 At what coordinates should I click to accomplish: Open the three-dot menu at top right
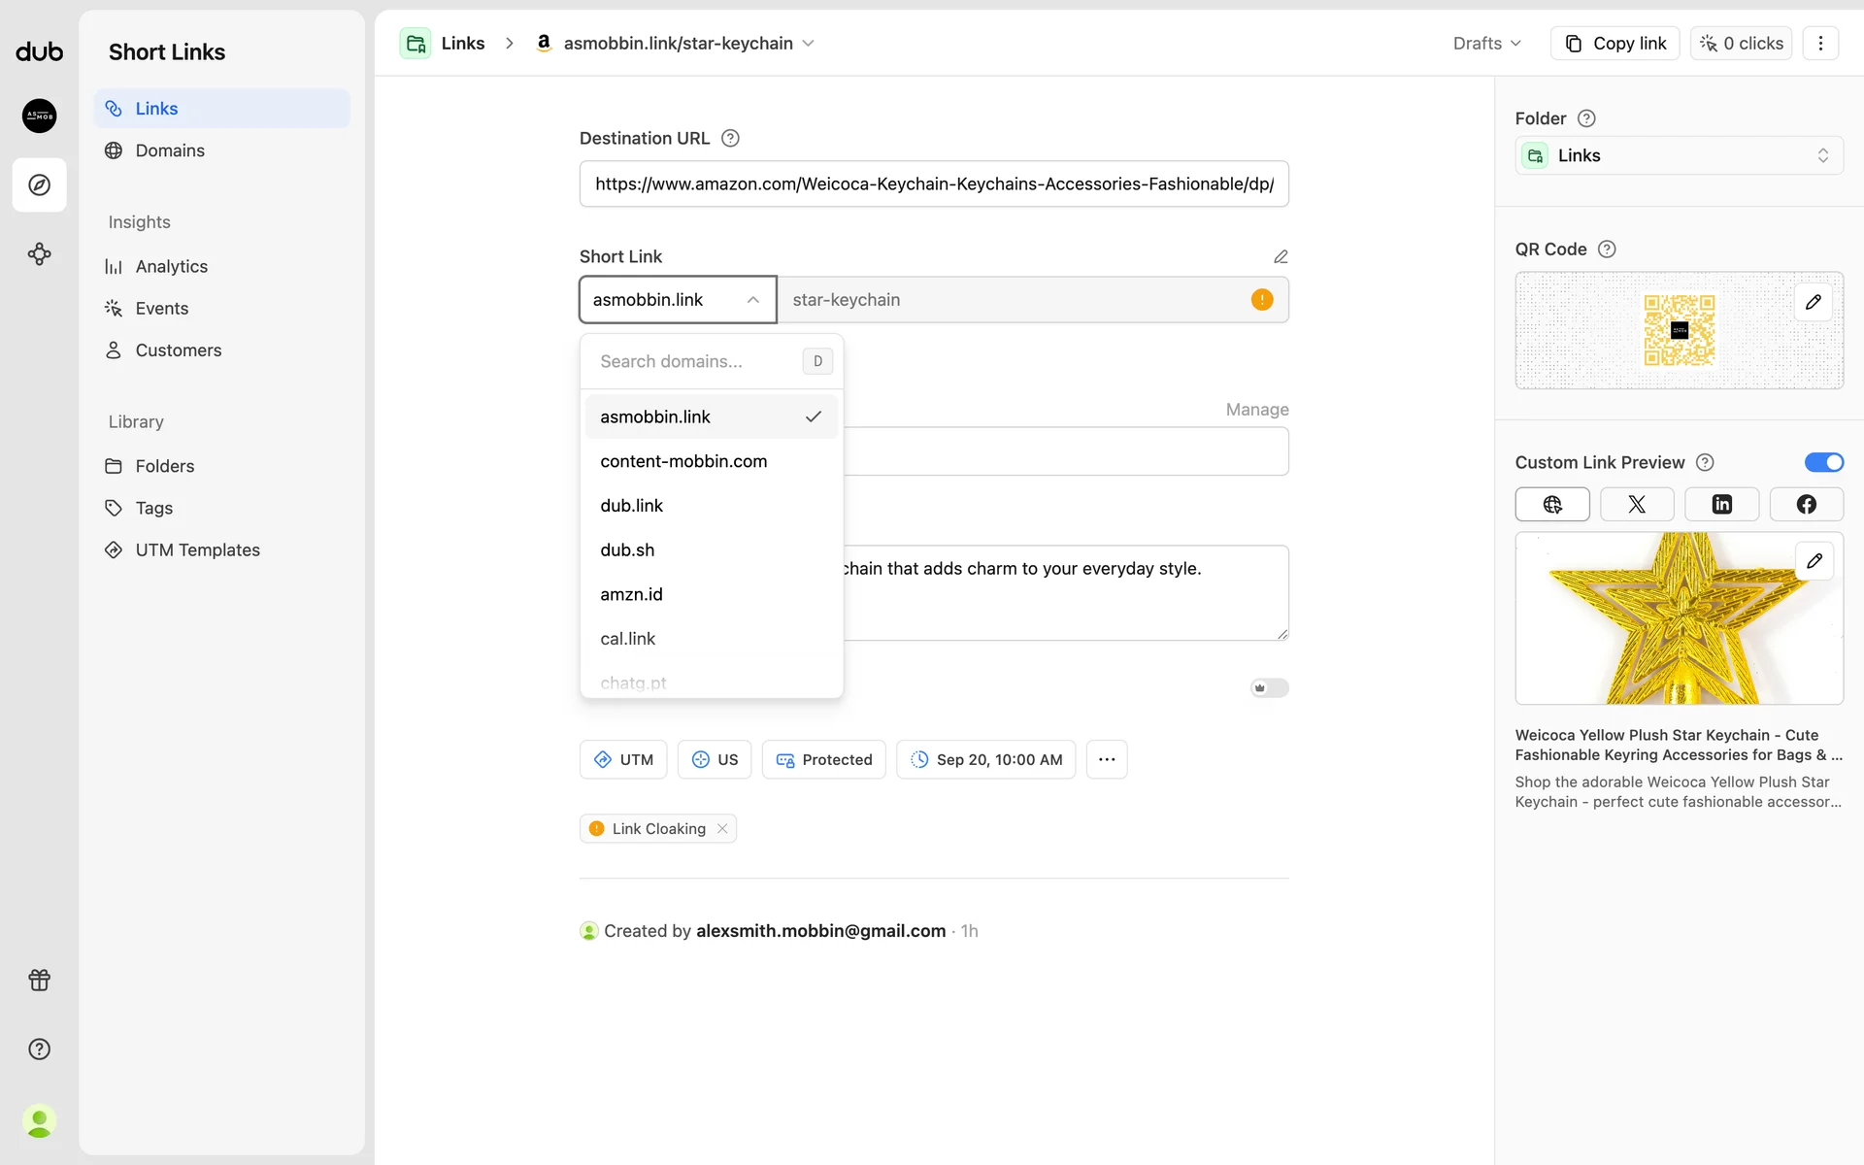(x=1820, y=43)
